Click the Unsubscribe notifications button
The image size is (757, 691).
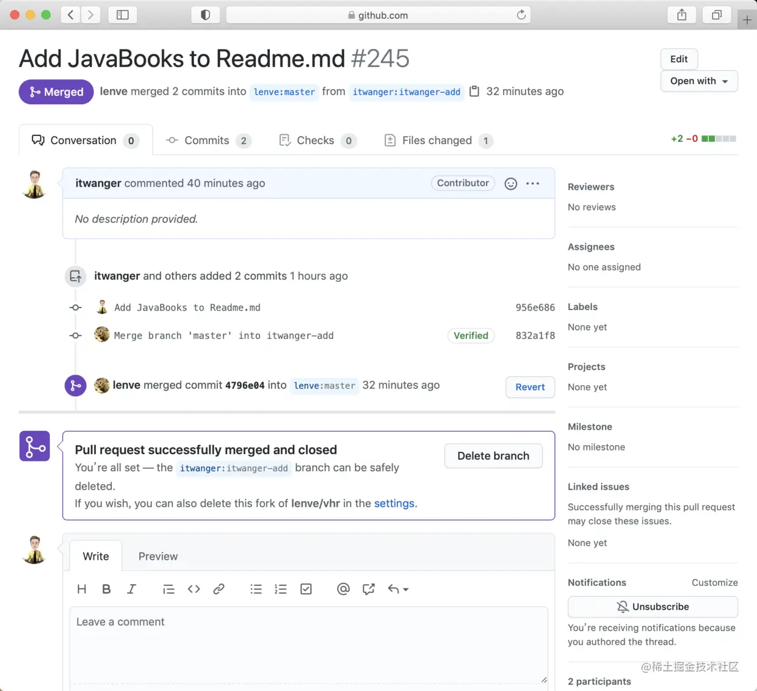653,607
